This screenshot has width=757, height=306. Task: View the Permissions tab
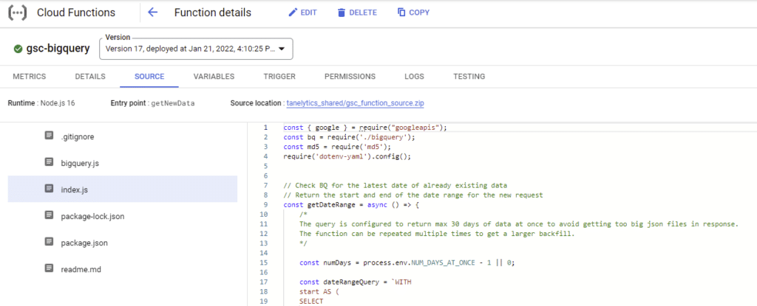pos(350,76)
